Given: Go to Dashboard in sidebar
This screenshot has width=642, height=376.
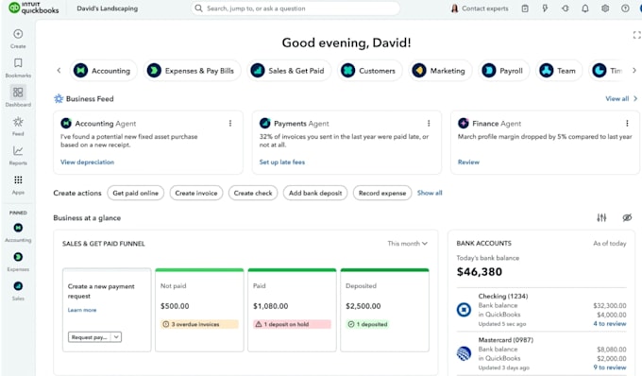Looking at the screenshot, I should [18, 96].
